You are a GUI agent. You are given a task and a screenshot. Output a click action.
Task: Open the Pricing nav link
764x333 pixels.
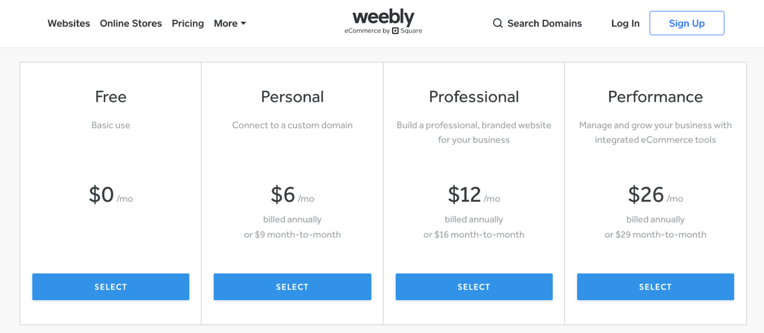point(188,23)
